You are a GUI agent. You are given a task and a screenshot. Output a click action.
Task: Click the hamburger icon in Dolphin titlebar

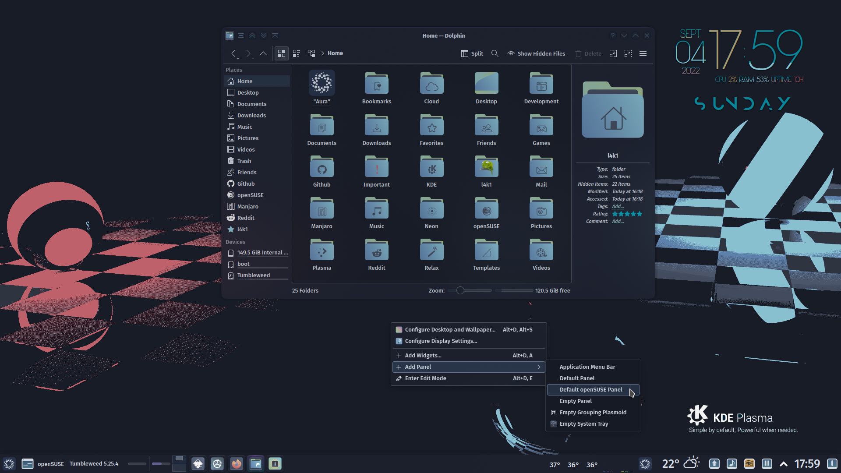coord(241,35)
